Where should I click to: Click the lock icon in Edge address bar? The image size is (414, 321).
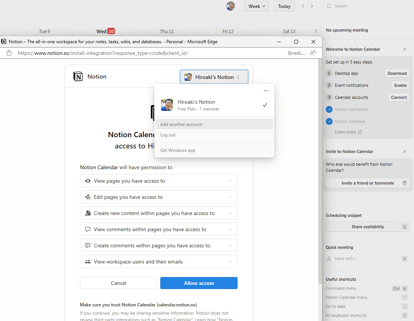[x=9, y=53]
